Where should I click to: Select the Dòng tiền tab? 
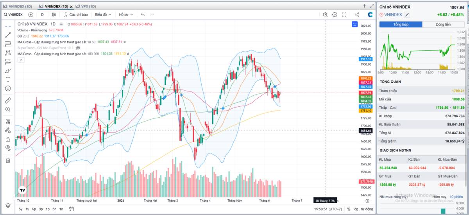(x=443, y=24)
